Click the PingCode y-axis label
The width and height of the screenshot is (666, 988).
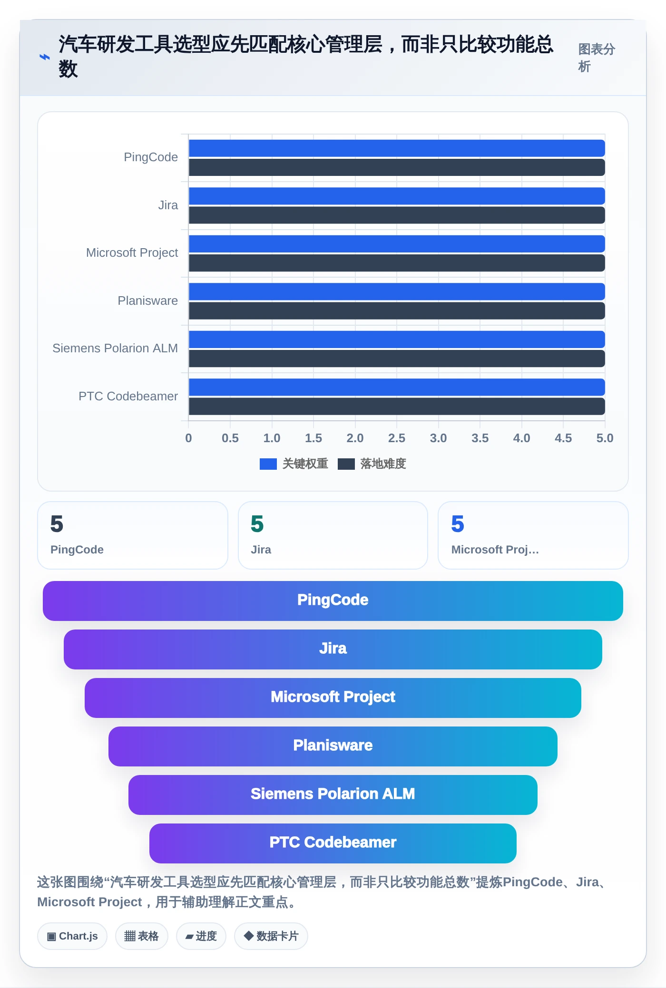[x=151, y=157]
